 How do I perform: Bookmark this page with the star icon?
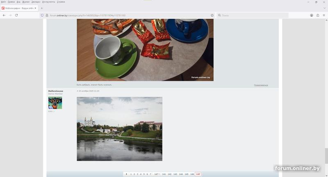212,15
